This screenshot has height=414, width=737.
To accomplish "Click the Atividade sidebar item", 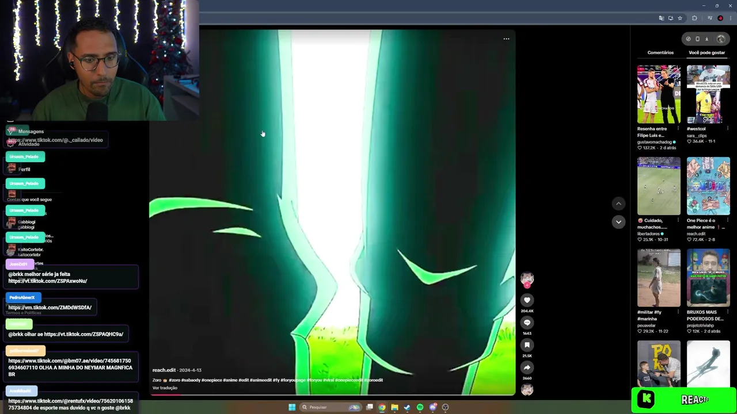I will [29, 144].
